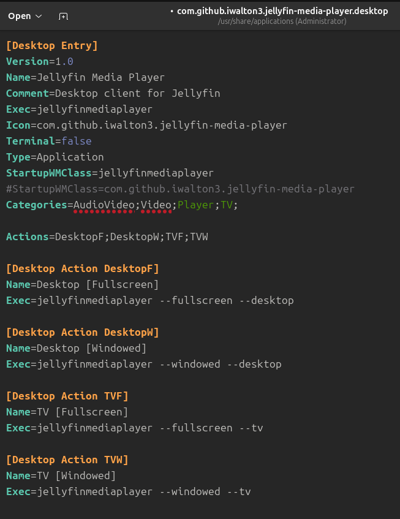
Task: Click the commented #StartupWMClass line
Action: pos(180,189)
